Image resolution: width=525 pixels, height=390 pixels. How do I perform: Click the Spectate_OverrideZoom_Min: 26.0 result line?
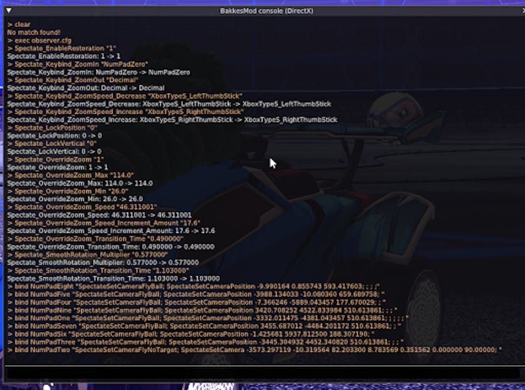point(75,199)
